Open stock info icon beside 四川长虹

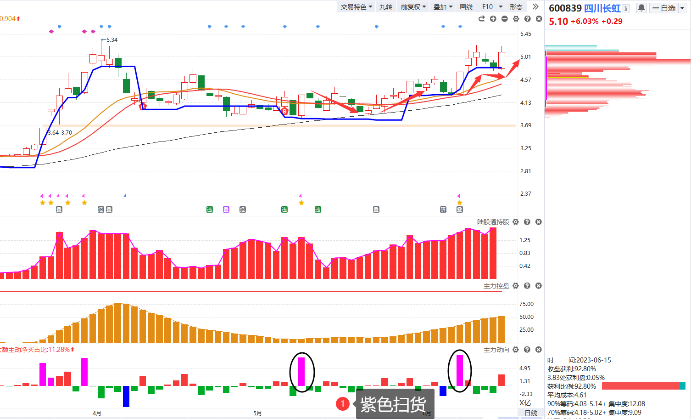(626, 8)
